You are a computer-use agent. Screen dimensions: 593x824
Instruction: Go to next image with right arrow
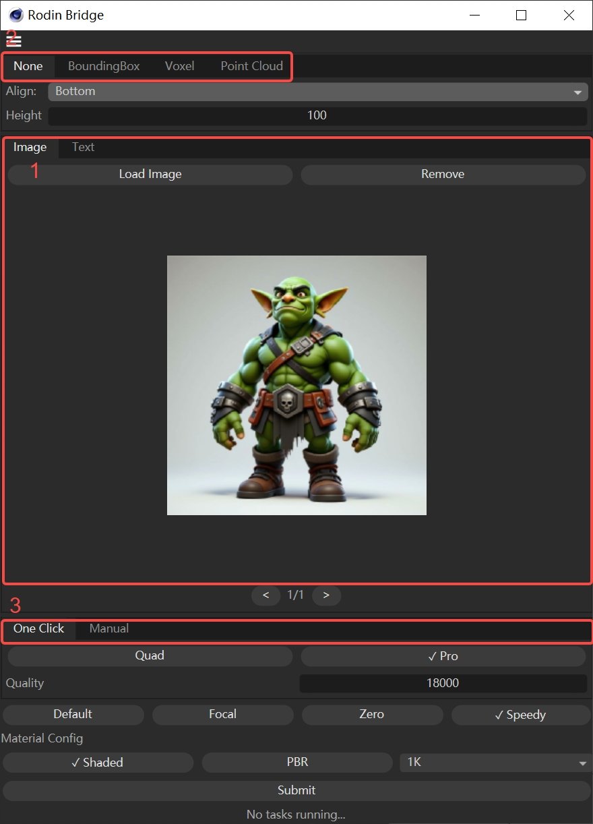326,595
